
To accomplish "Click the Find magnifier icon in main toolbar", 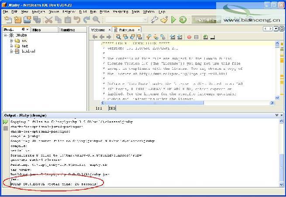I will (x=96, y=20).
